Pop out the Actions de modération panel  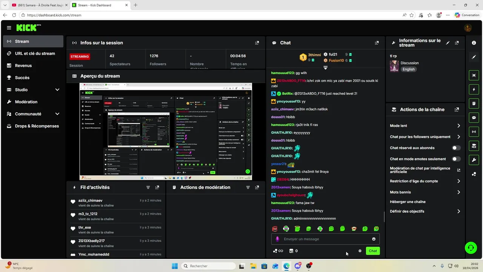(x=257, y=187)
